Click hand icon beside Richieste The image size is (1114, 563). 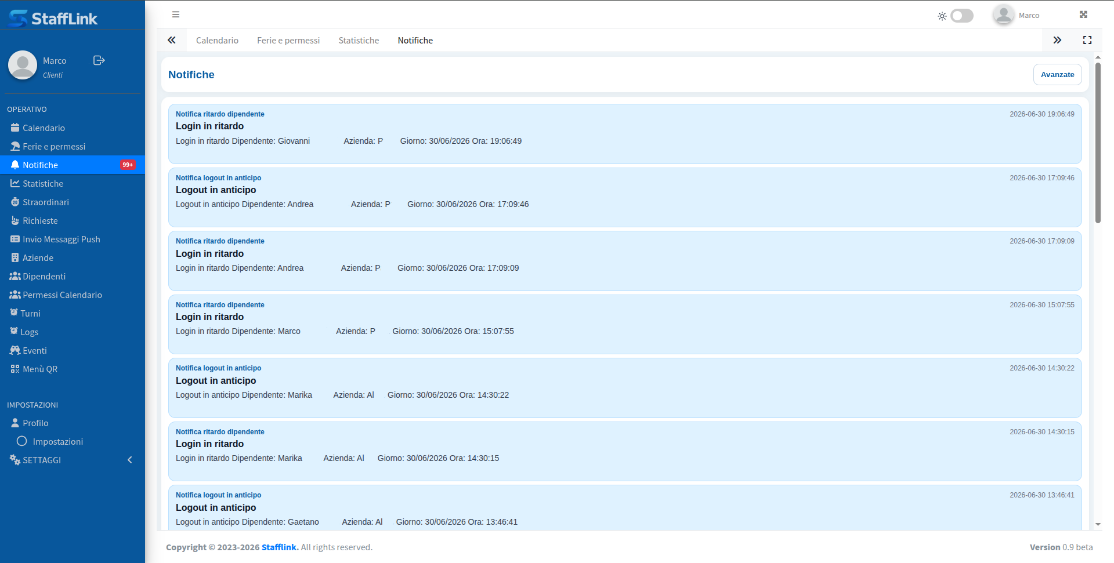pos(15,220)
